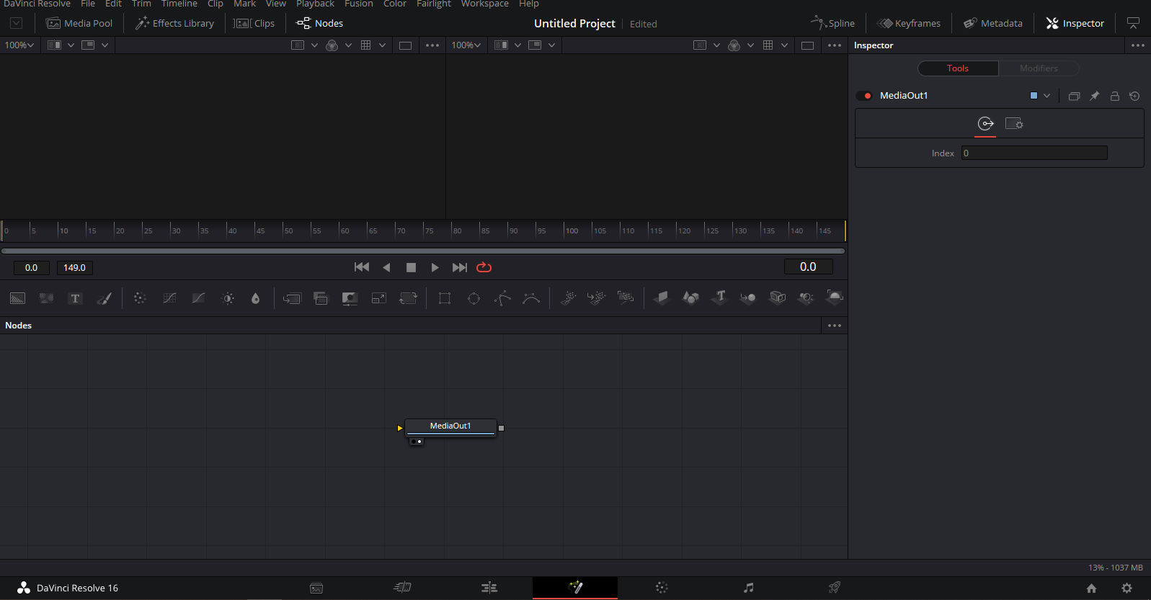Toggle the Clips panel
This screenshot has height=600, width=1151.
[x=254, y=23]
